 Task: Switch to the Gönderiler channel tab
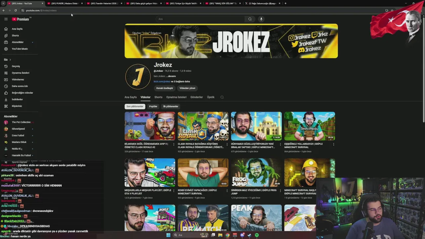197,97
